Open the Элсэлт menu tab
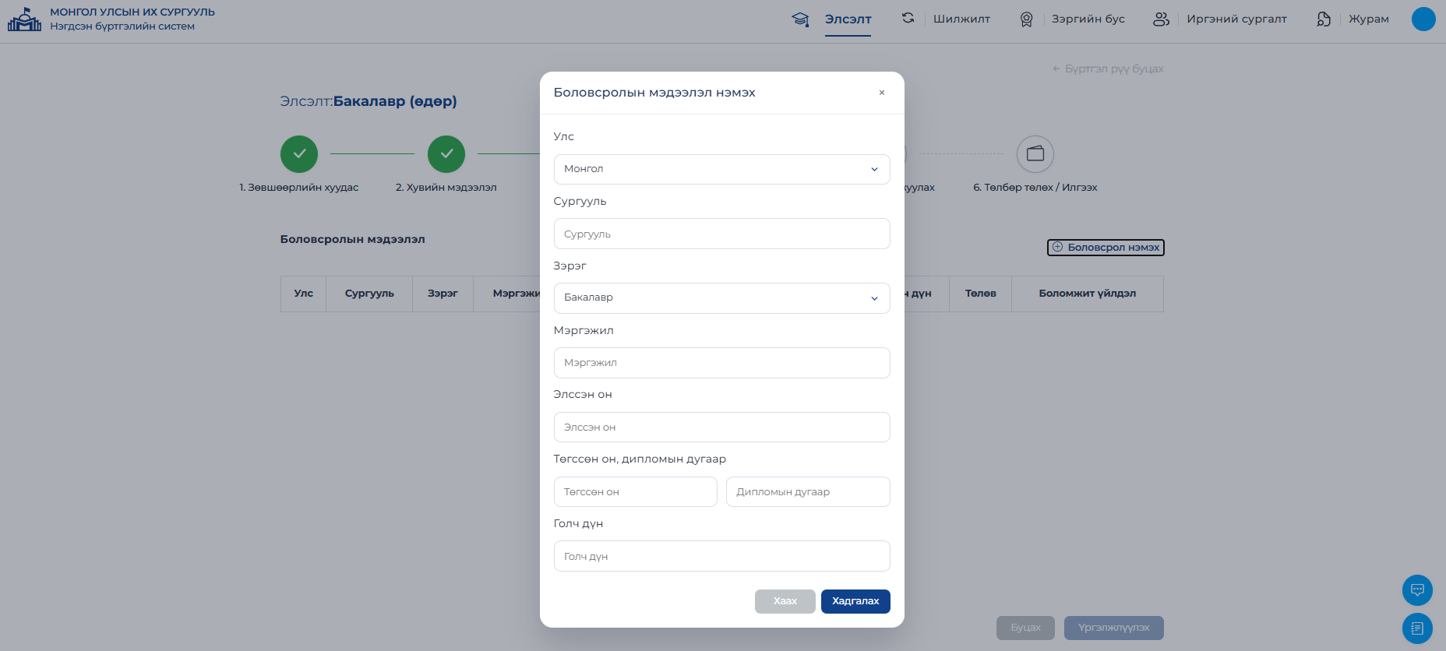This screenshot has height=651, width=1446. (x=848, y=19)
